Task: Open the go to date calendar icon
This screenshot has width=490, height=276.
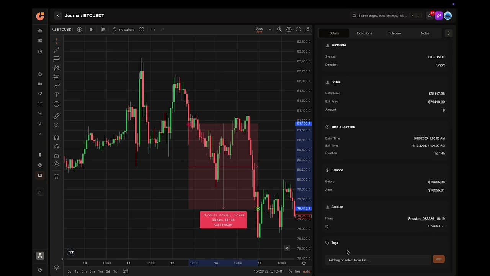Action: coord(126,271)
